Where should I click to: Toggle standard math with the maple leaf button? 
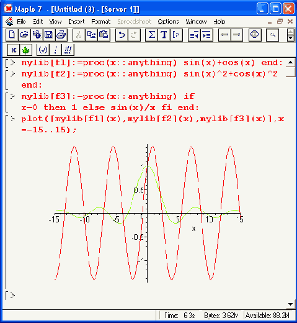[26, 50]
